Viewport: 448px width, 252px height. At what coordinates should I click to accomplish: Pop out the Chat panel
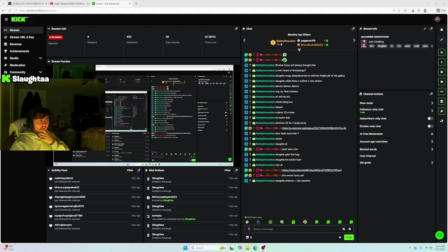click(353, 29)
